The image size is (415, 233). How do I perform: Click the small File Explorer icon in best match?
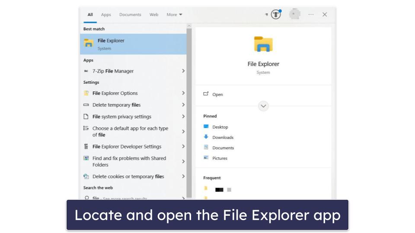point(88,43)
